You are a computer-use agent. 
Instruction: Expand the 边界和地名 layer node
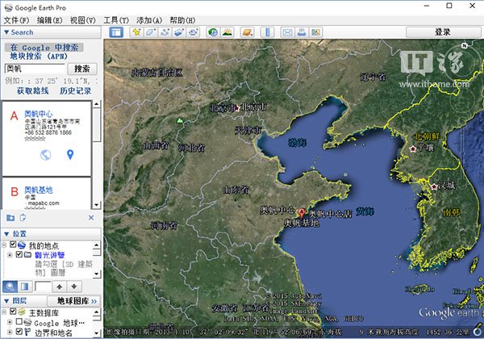click(10, 333)
